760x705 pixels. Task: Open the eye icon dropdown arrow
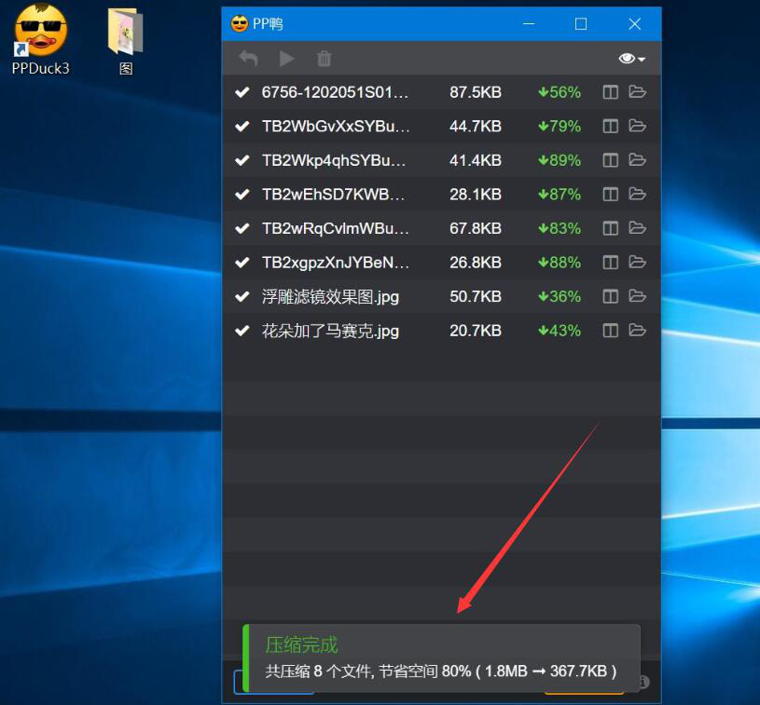643,58
